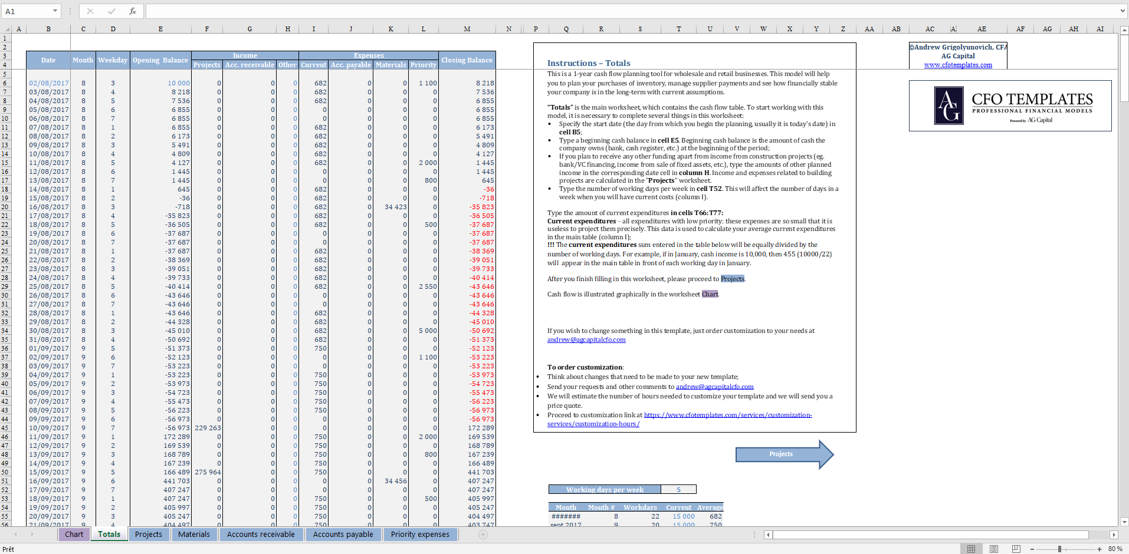Click the CFO Templates logo image
This screenshot has width=1129, height=554.
tap(1010, 105)
